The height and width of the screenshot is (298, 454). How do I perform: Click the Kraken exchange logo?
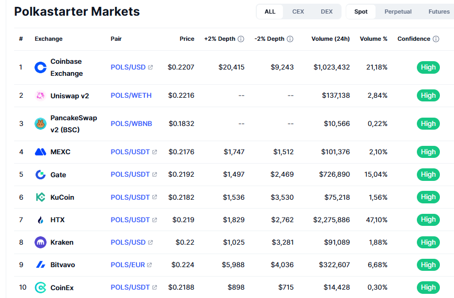(40, 243)
